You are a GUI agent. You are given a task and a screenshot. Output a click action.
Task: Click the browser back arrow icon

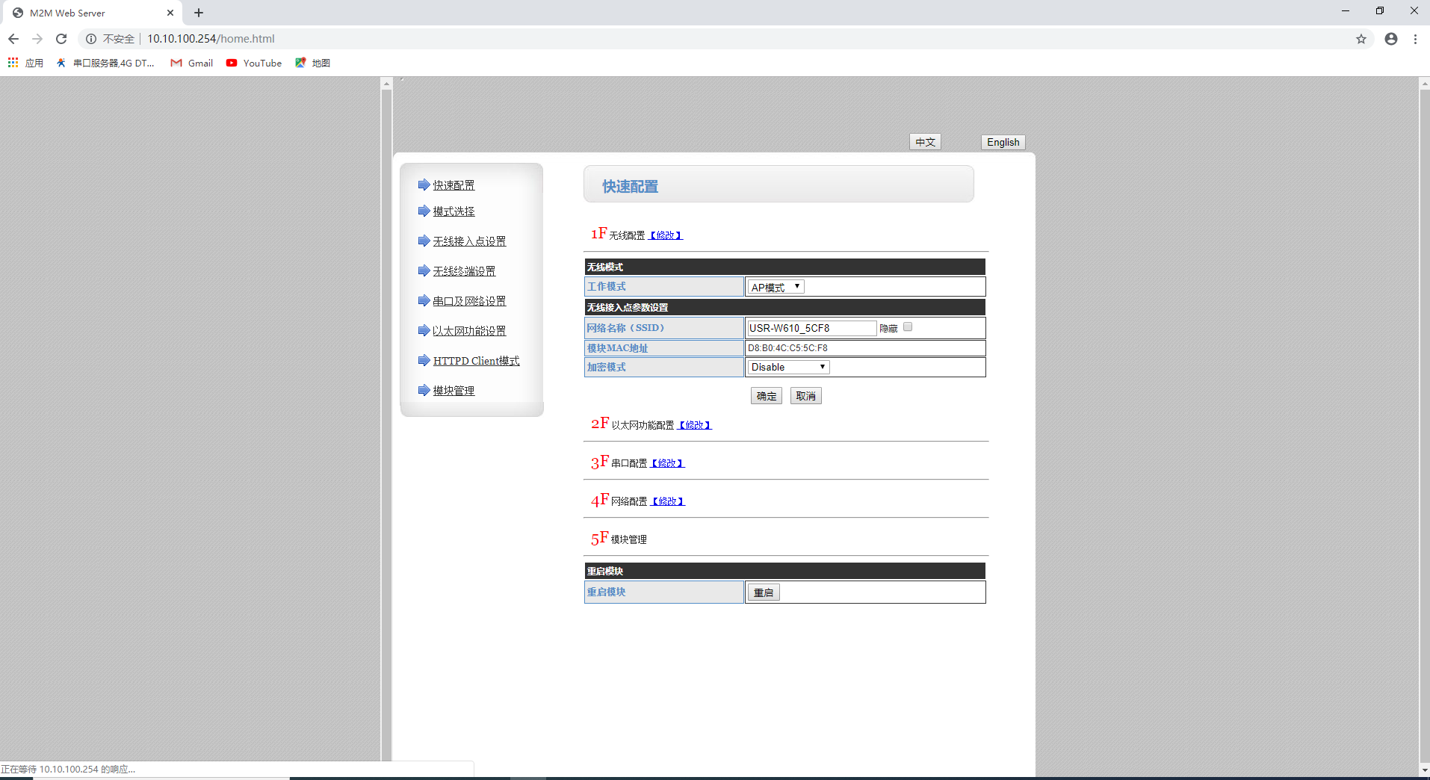click(x=13, y=39)
